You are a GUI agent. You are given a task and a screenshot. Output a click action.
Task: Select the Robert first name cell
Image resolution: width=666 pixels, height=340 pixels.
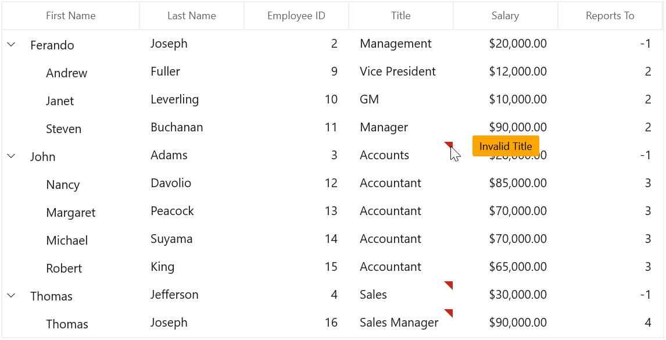tap(70, 267)
